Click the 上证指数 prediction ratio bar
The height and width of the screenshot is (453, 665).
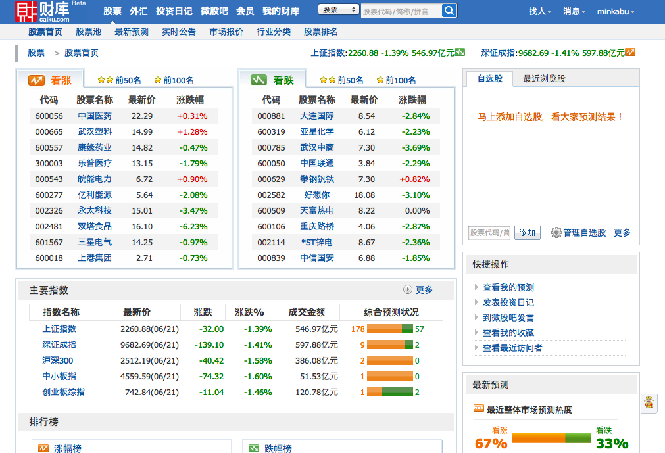tap(390, 329)
